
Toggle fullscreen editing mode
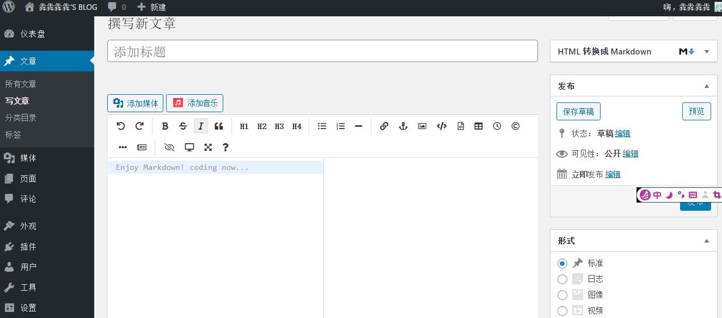(x=208, y=147)
